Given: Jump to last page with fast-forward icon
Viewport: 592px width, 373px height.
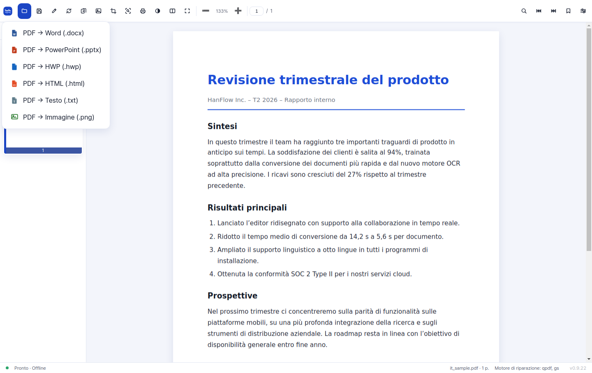Looking at the screenshot, I should point(553,11).
